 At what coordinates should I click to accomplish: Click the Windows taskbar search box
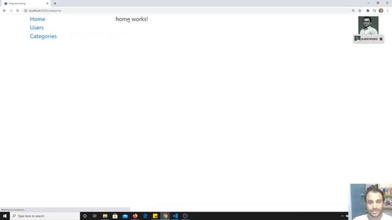(45, 216)
